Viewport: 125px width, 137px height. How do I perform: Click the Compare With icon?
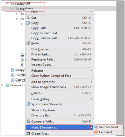pyautogui.click(x=28, y=121)
